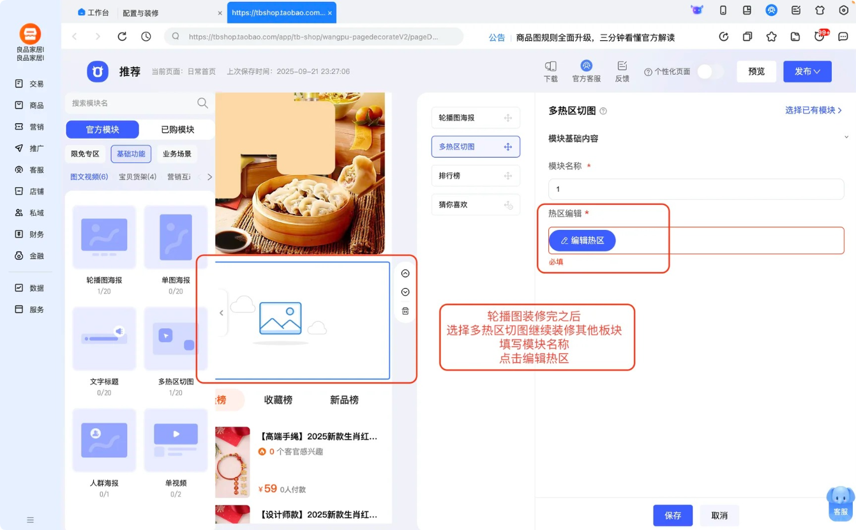
Task: Open the hexagon settings icon in top bar
Action: (844, 10)
